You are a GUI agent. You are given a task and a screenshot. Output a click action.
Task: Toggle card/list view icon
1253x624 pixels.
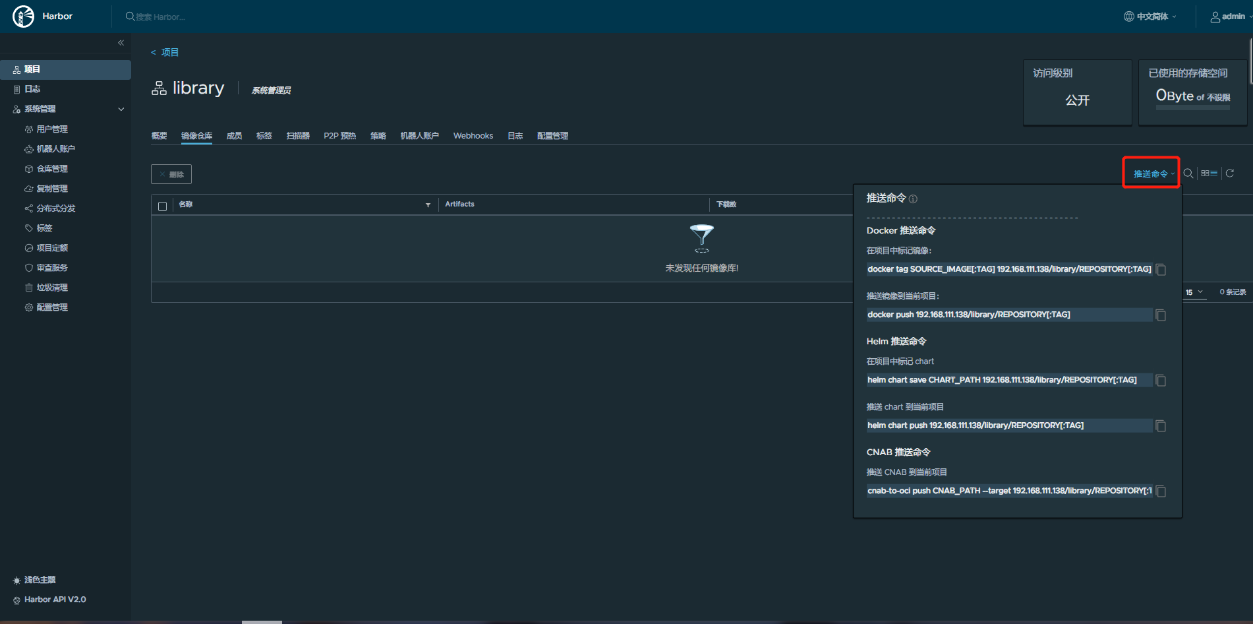pos(1209,173)
